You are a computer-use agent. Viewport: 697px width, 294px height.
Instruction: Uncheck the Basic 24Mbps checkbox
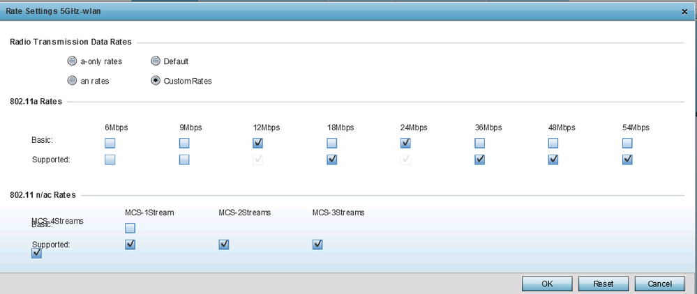pyautogui.click(x=405, y=143)
